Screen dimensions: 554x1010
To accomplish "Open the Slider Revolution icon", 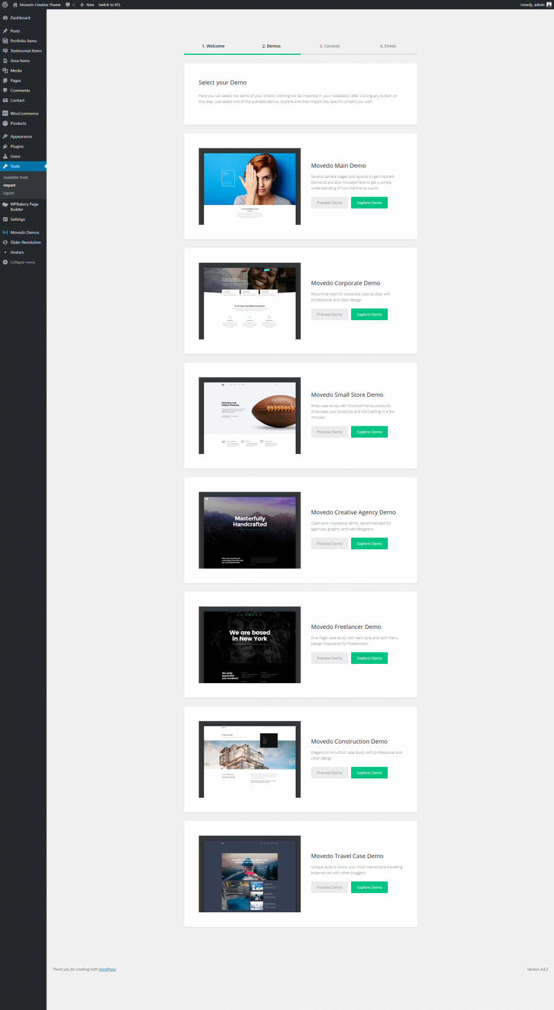I will pyautogui.click(x=5, y=242).
